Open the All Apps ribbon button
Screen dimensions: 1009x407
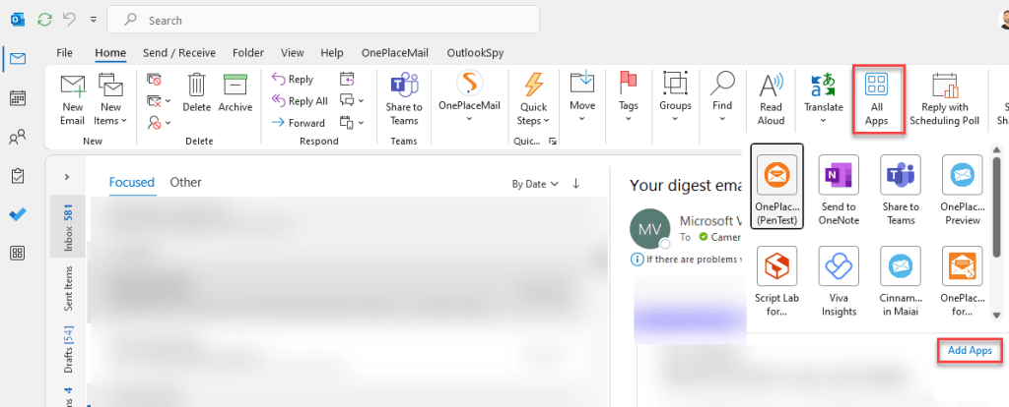[x=876, y=98]
